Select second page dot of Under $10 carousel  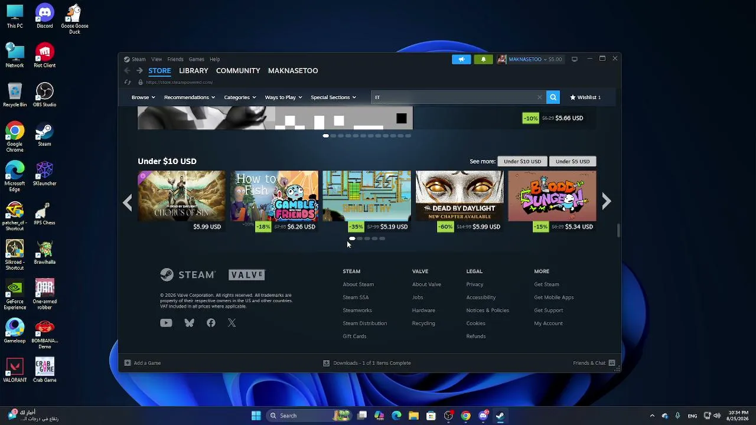(x=360, y=238)
